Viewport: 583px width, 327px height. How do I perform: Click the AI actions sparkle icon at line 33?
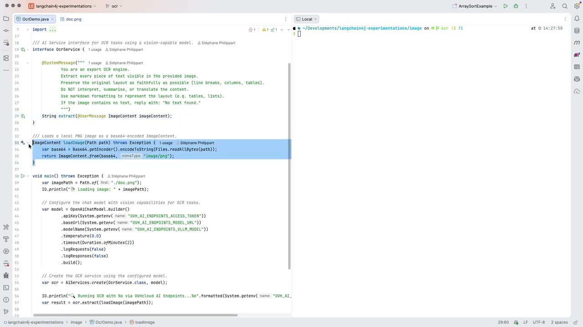pos(23,143)
